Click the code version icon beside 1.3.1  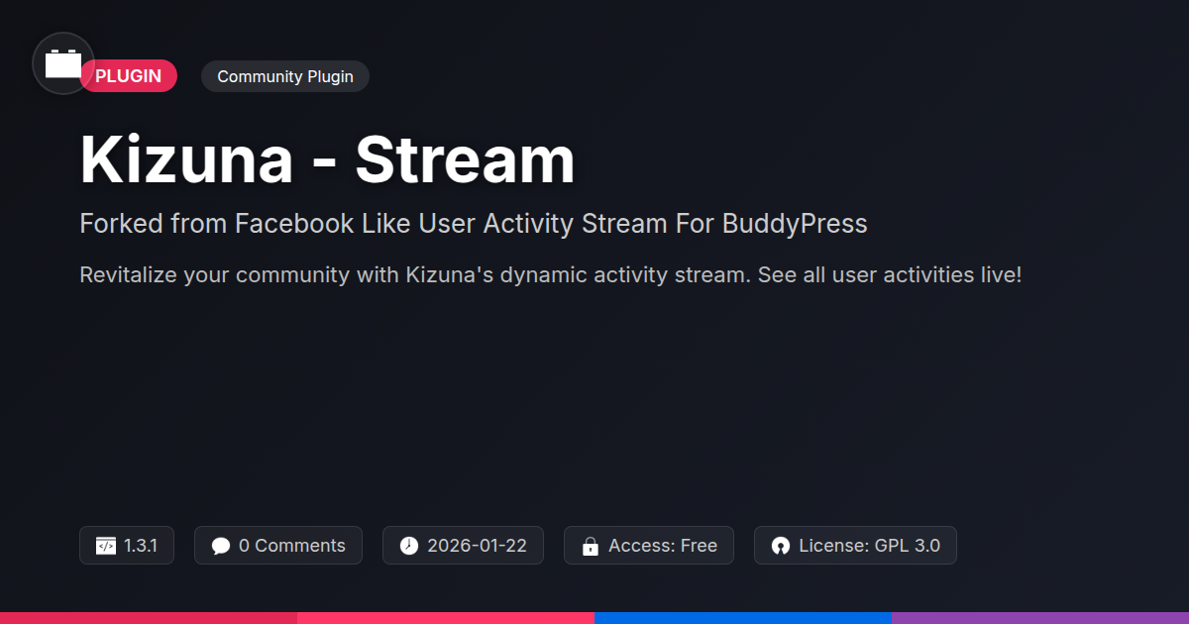click(x=105, y=546)
